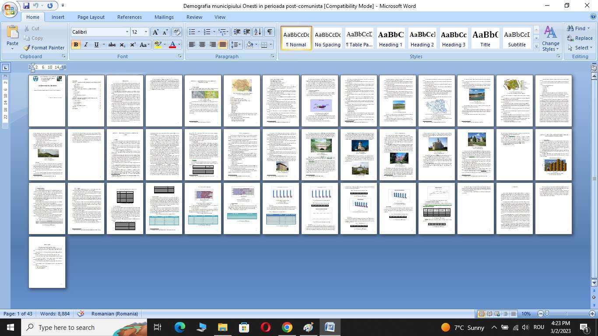Toggle Italic formatting

point(86,45)
